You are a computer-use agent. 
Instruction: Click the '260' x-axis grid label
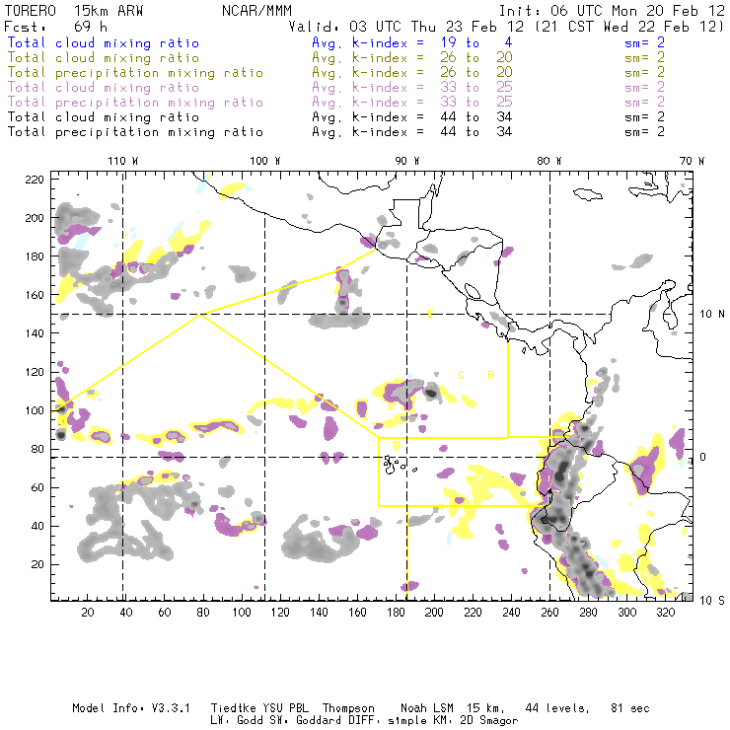pos(549,613)
